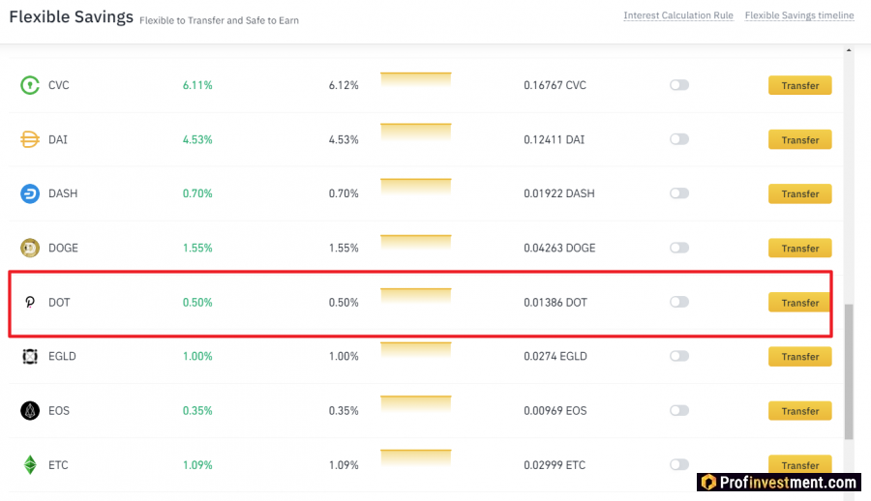This screenshot has height=501, width=871.
Task: Click the green 0.35% EOS rate
Action: [x=197, y=410]
